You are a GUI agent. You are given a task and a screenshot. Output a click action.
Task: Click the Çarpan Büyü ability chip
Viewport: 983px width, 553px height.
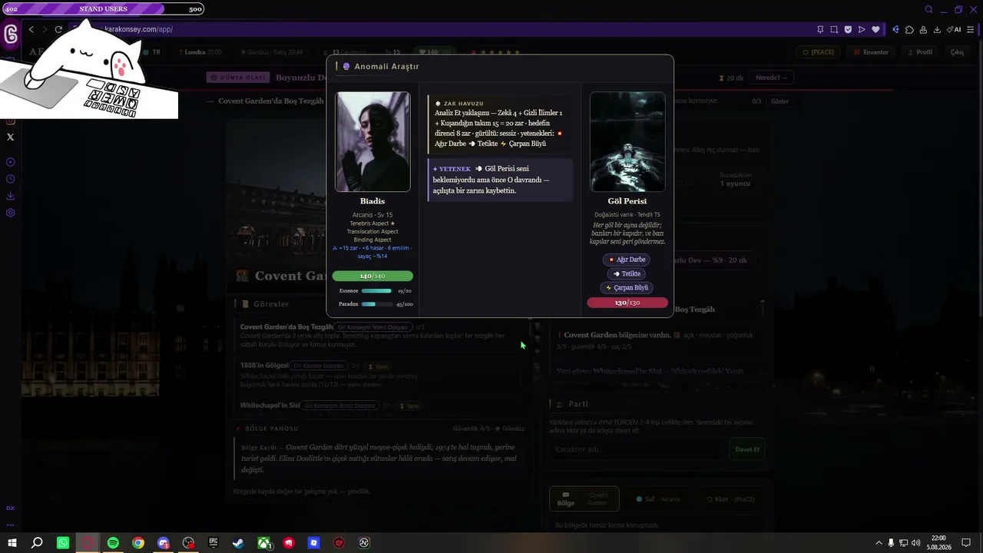[x=627, y=287]
